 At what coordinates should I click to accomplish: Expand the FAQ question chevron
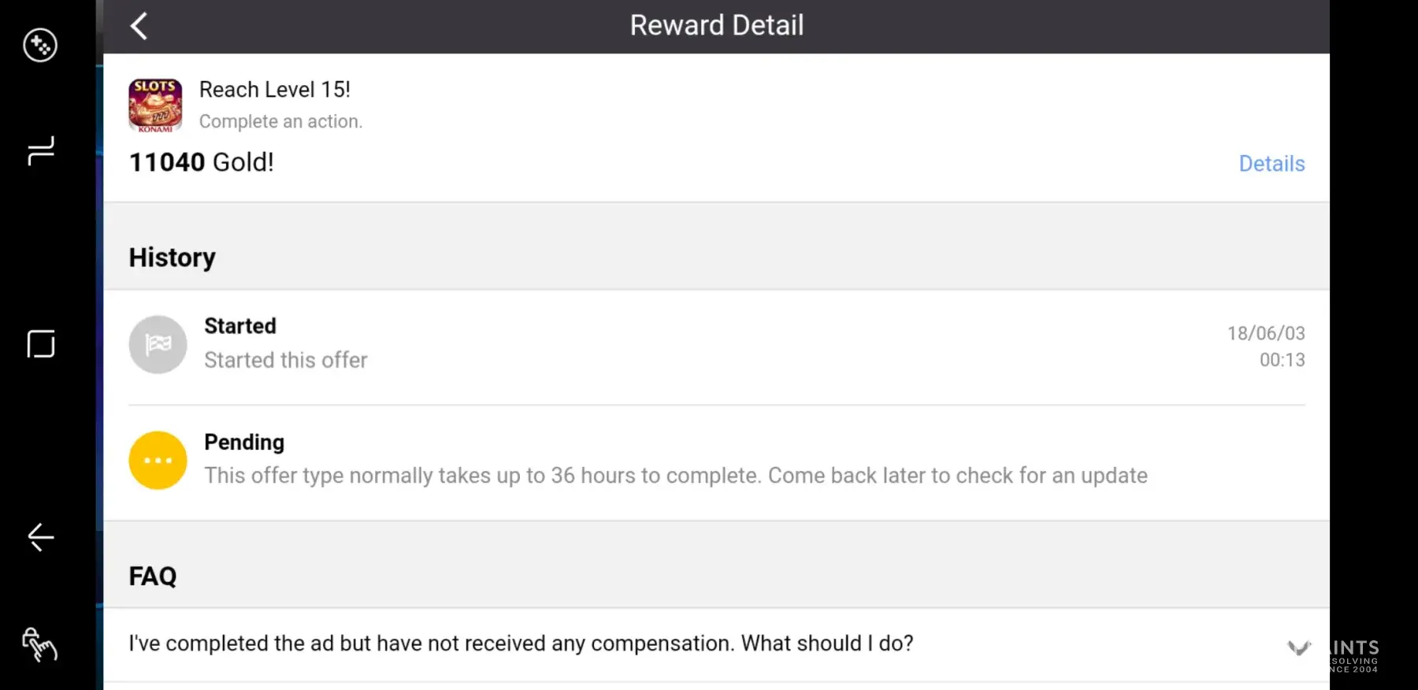pyautogui.click(x=1298, y=647)
